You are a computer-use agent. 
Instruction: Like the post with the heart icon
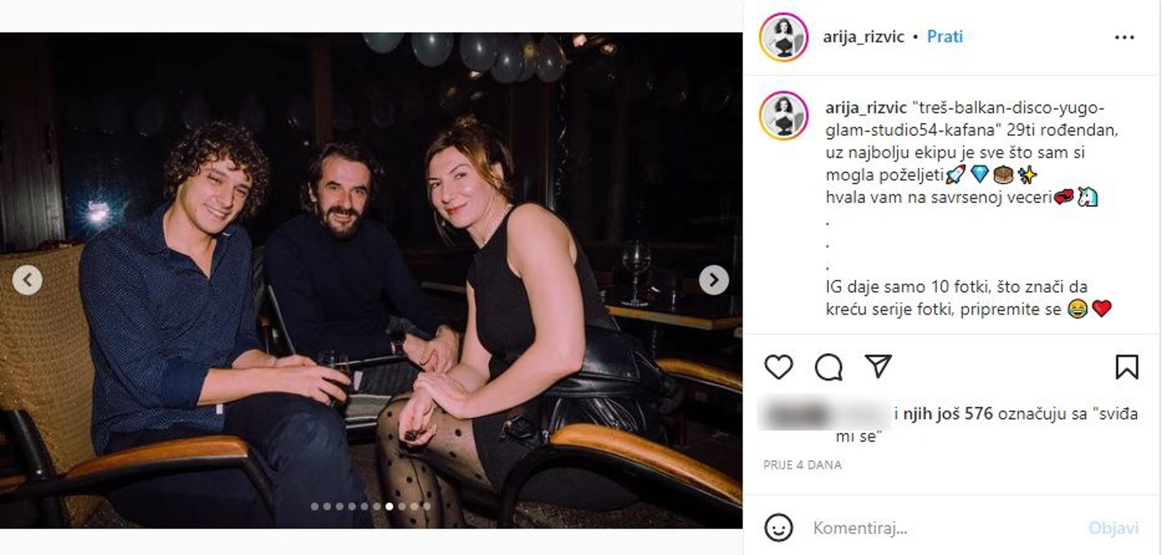pyautogui.click(x=779, y=367)
